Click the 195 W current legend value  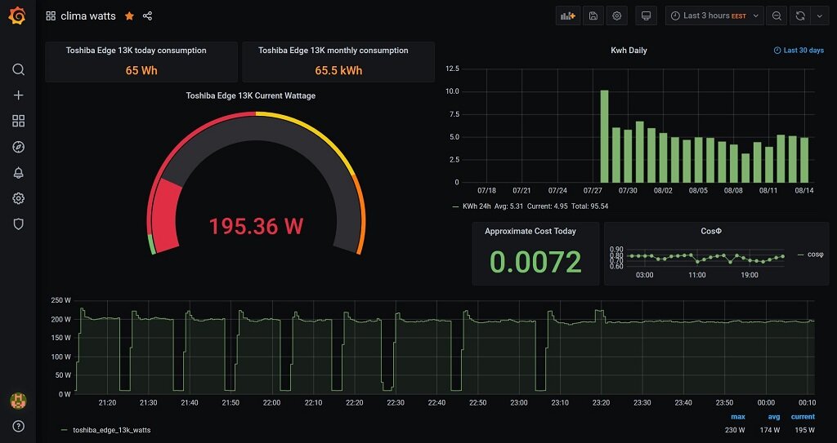point(805,430)
